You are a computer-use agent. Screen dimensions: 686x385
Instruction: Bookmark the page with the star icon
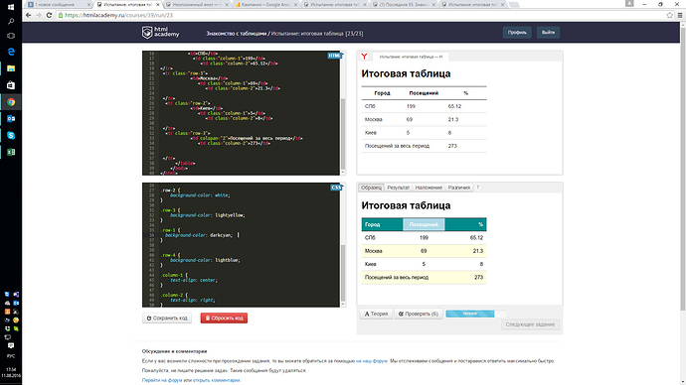click(x=669, y=15)
